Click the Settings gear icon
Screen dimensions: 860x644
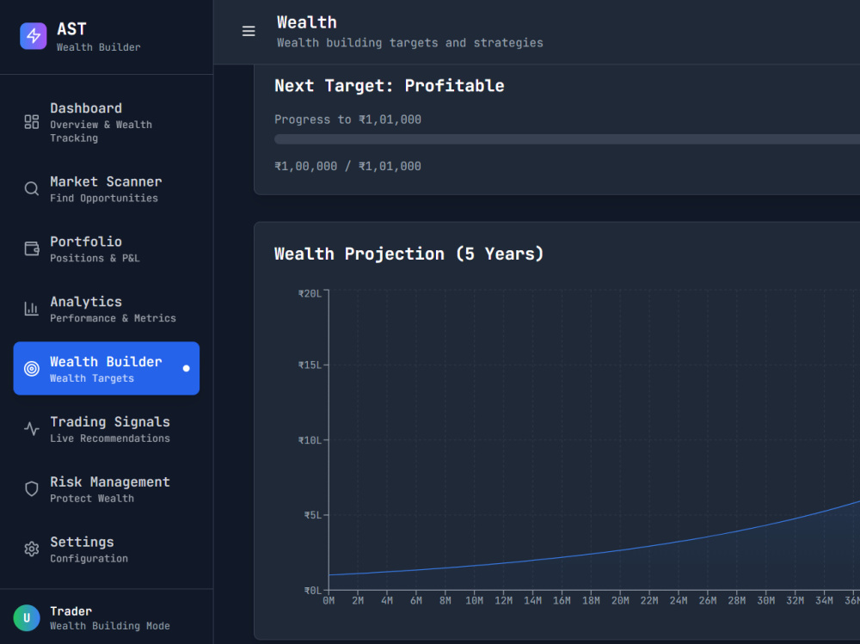[x=32, y=549]
